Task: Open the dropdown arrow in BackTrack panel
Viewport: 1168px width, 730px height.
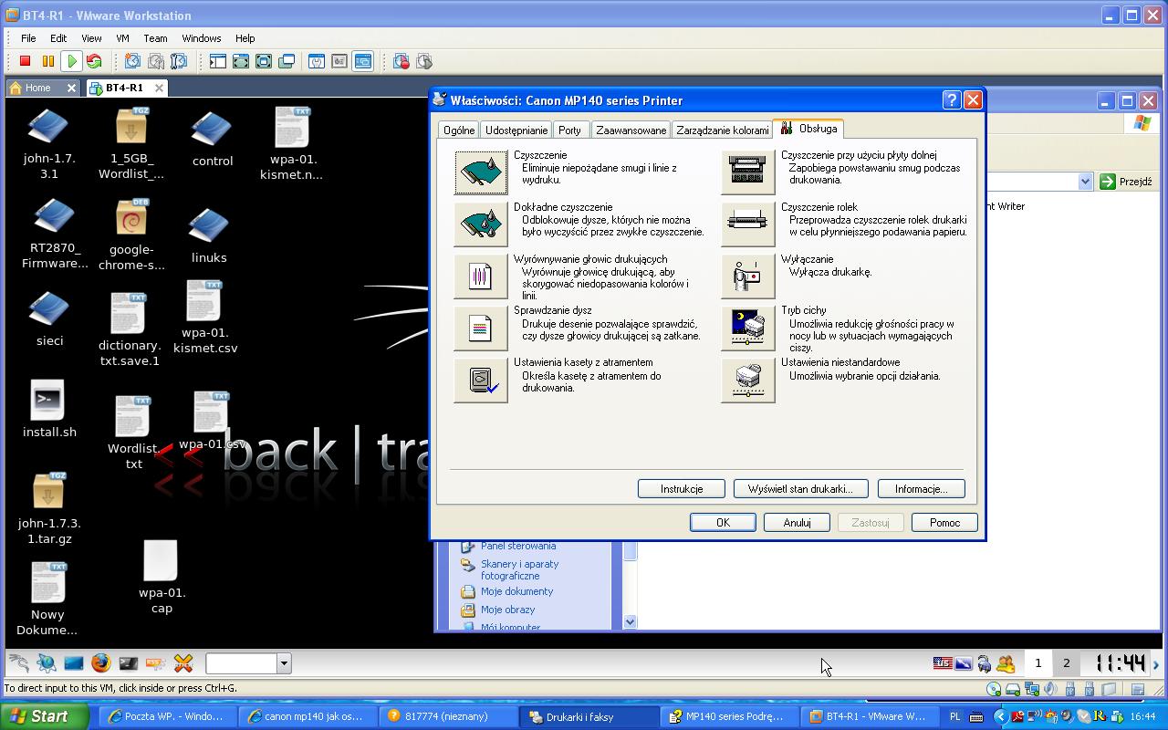Action: [284, 663]
